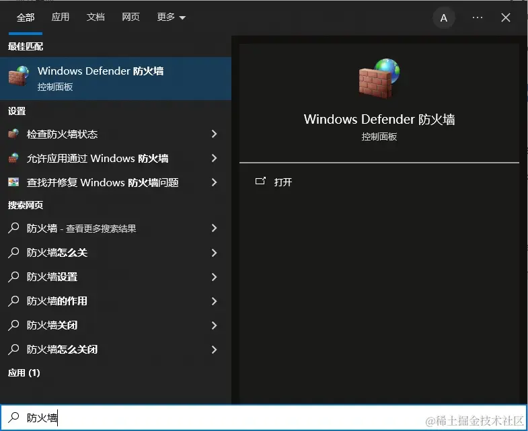Expand chevron for 允许应用通过 Windows 防火墙

[214, 158]
